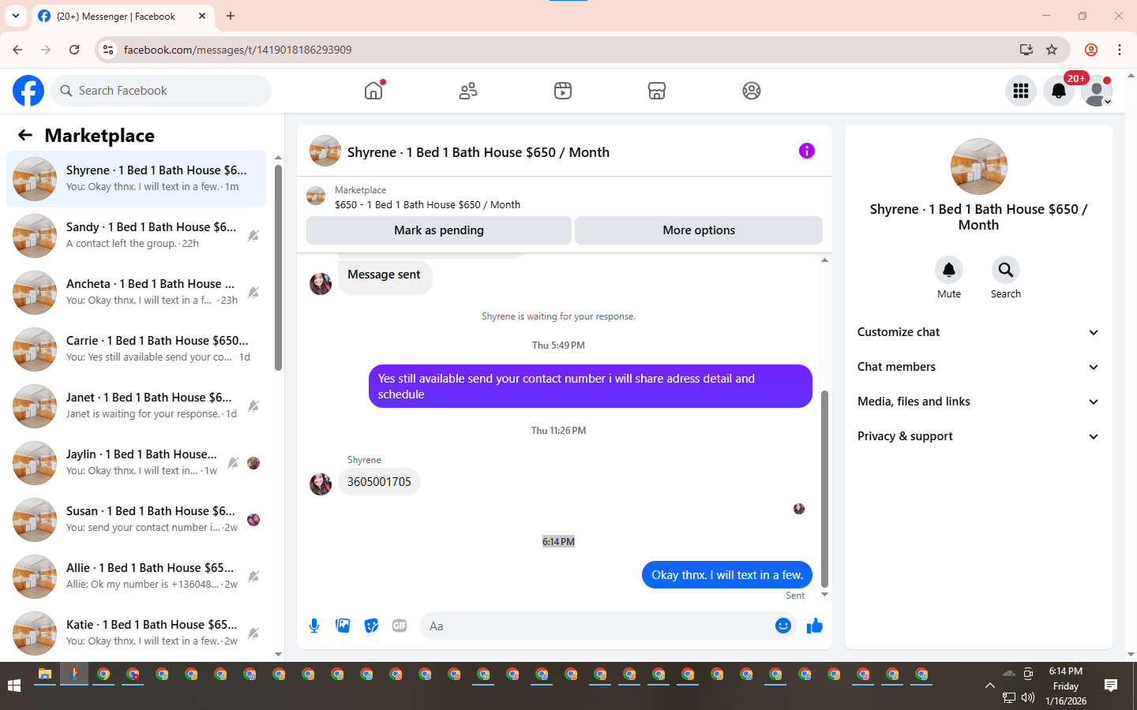Open the Marketplace listing $650 link

click(427, 204)
